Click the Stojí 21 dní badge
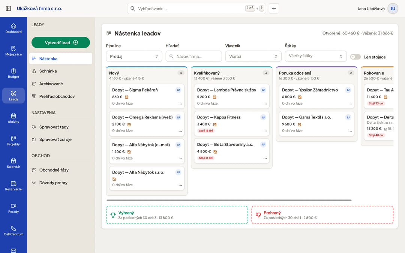This screenshot has width=405, height=253. 206,158
